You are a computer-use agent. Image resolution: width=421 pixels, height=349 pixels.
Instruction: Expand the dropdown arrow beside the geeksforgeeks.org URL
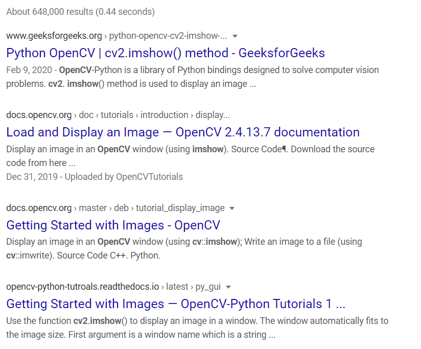pos(235,36)
